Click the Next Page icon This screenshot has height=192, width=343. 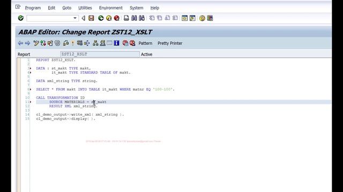pyautogui.click(x=167, y=18)
